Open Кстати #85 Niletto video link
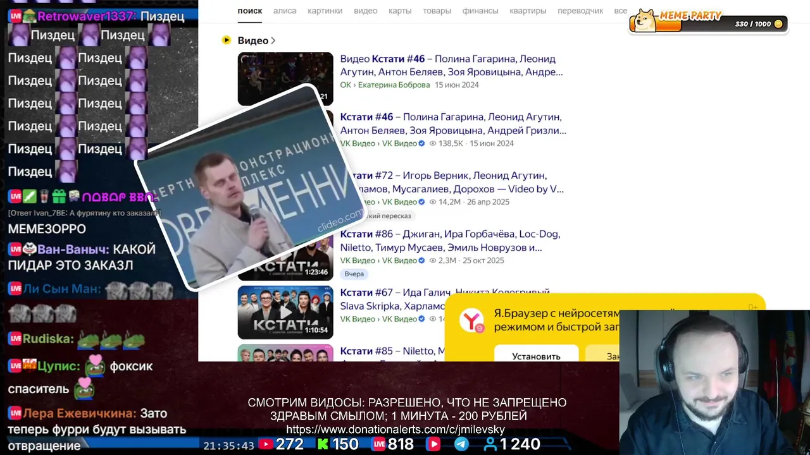This screenshot has height=455, width=810. tap(392, 351)
